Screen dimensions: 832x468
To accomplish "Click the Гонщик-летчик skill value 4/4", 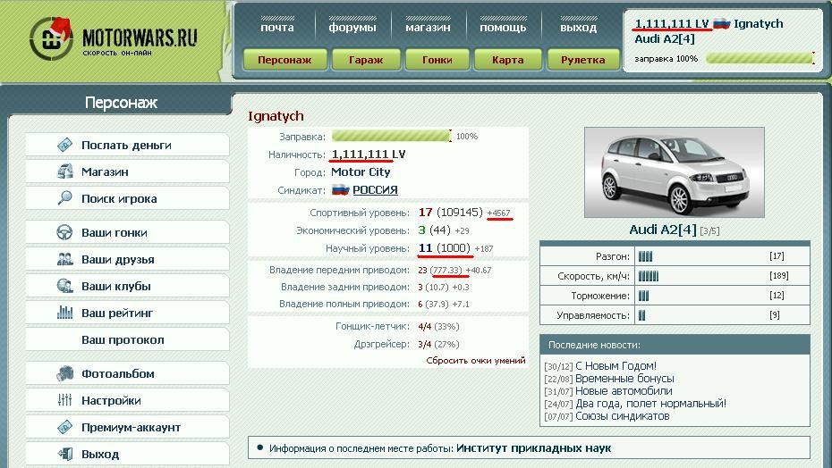I will (x=424, y=327).
